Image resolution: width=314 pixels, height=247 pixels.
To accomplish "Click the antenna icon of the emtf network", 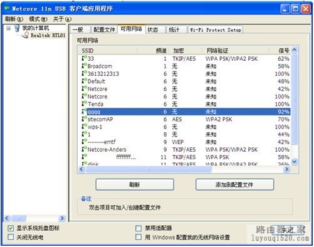I will tap(85, 142).
